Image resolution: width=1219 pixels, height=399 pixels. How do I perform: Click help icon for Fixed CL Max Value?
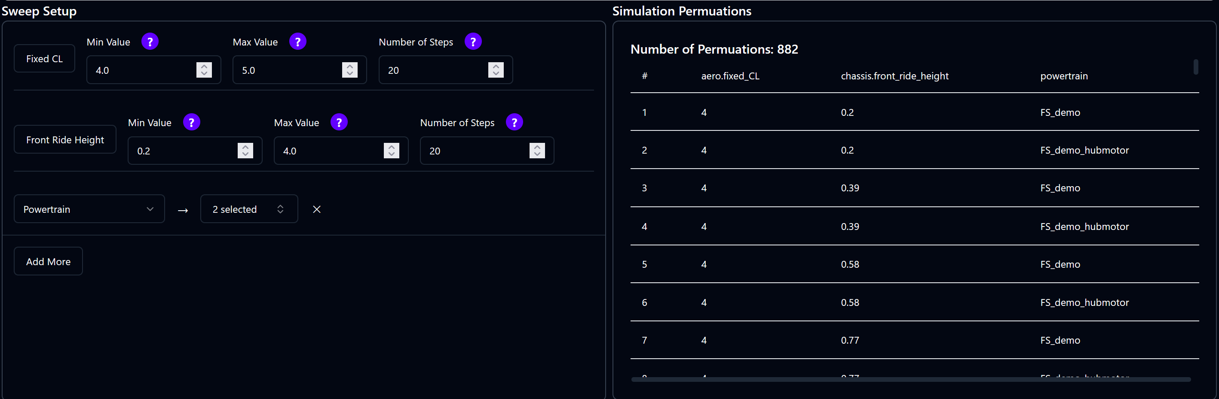click(297, 42)
